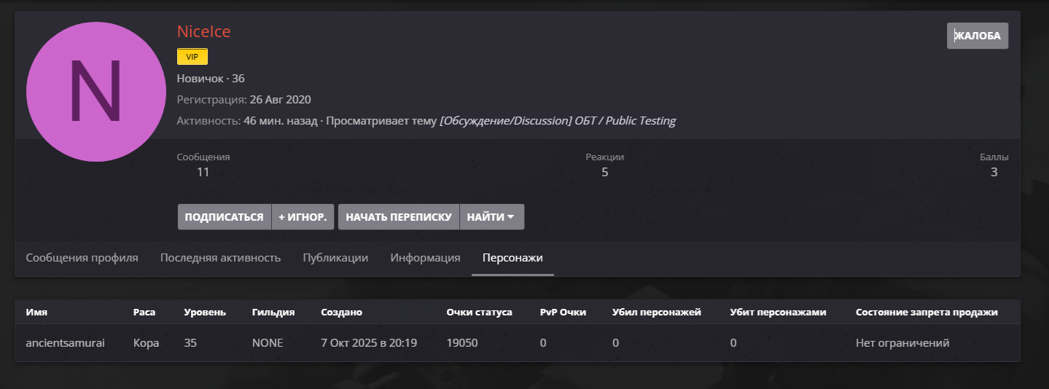Viewport: 1049px width, 389px height.
Task: Open the Последняя активность tab
Action: tap(220, 258)
